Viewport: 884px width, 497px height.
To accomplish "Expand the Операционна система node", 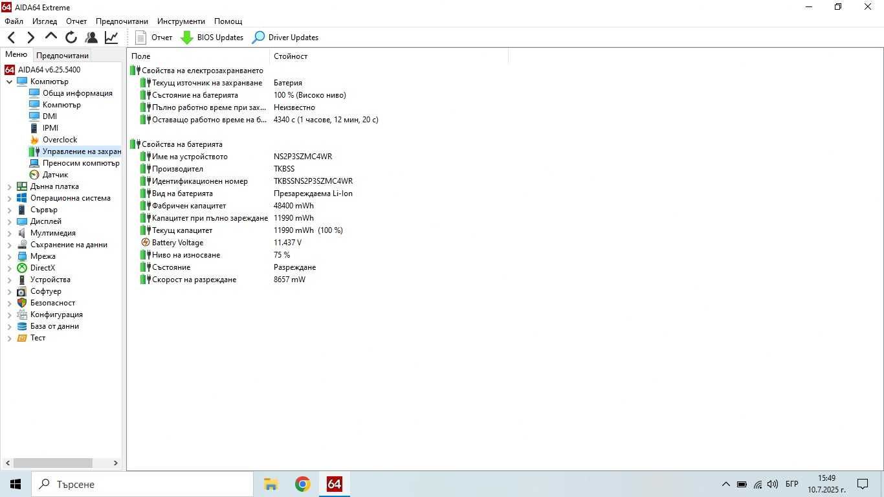I will 9,198.
